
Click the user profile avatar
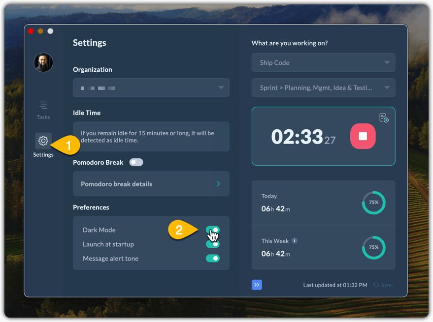(x=43, y=62)
